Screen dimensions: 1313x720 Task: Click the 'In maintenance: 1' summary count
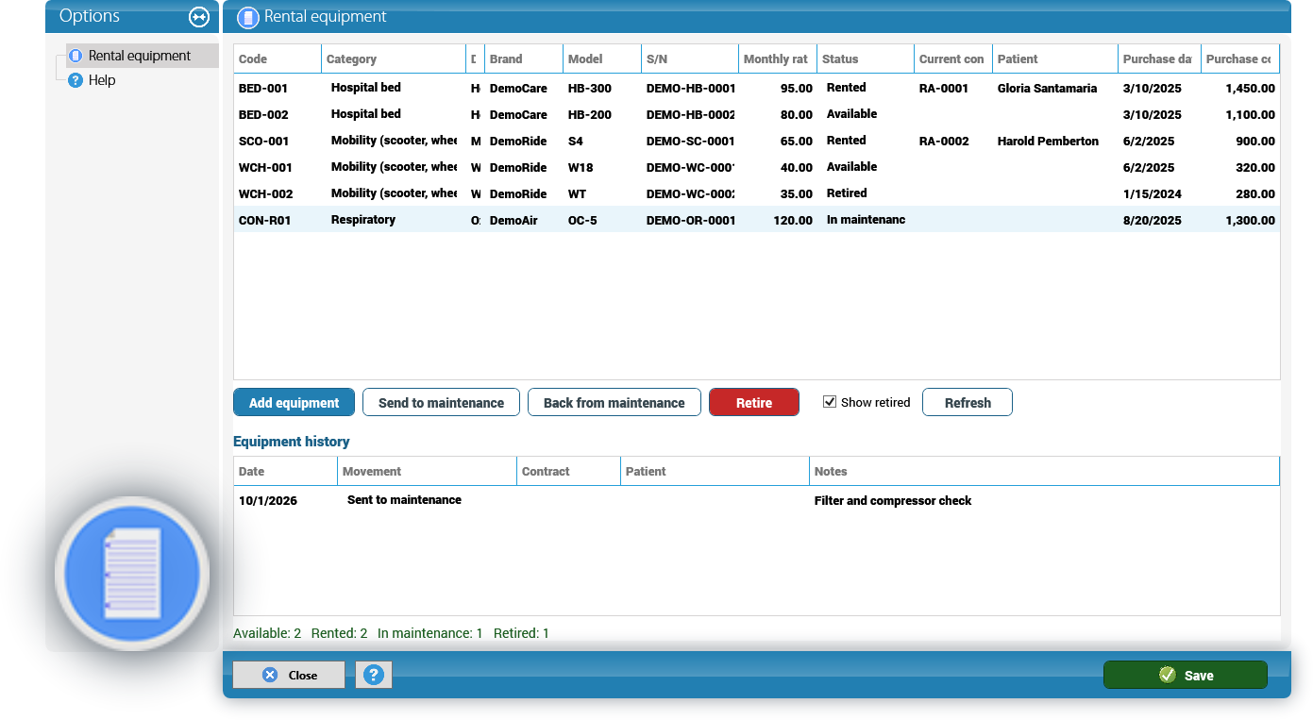coord(429,633)
